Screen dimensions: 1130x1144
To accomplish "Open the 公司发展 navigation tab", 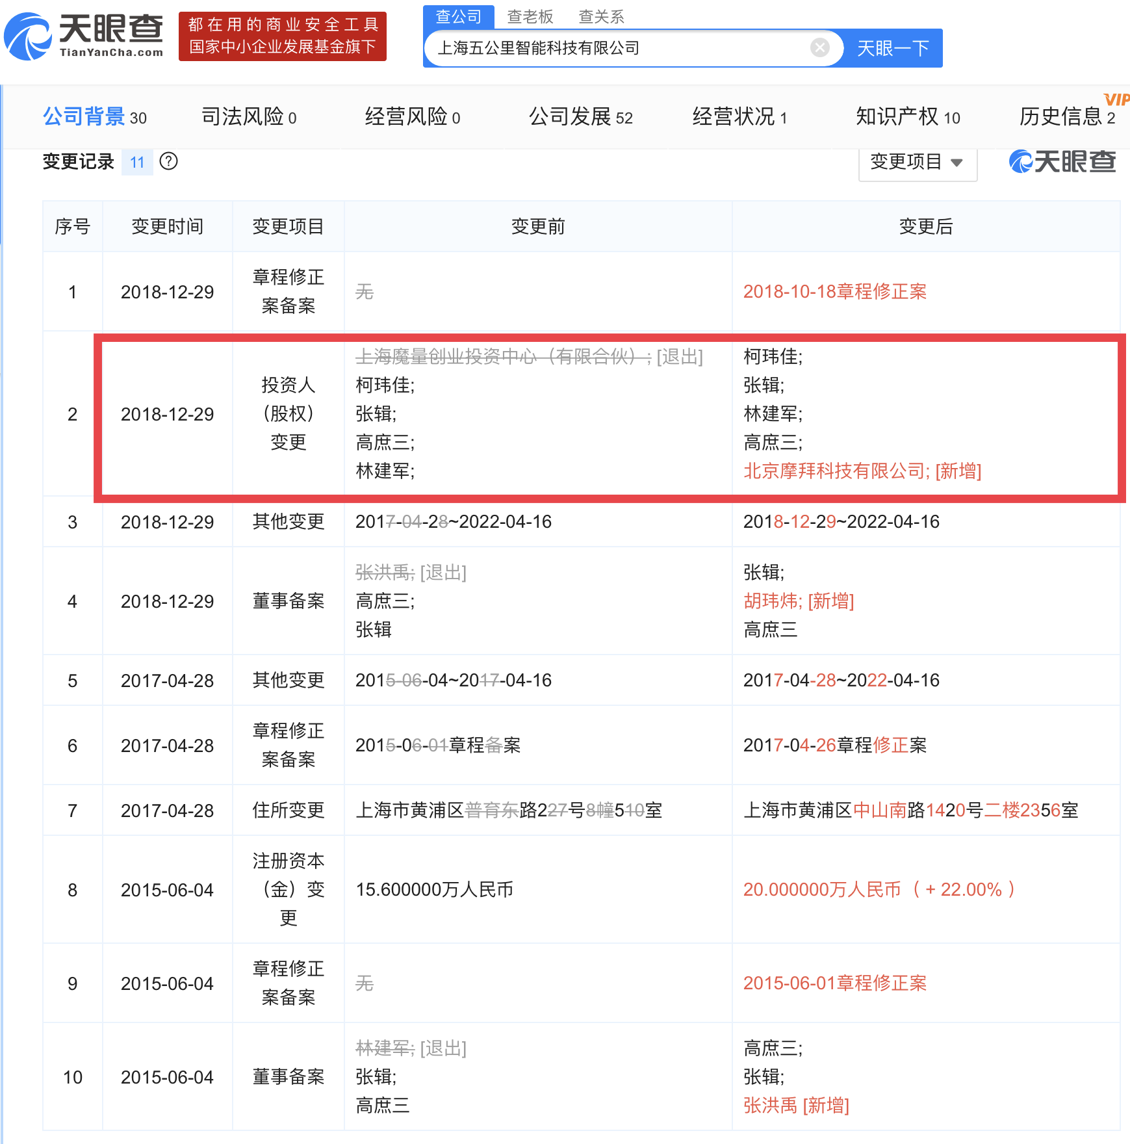I will tap(581, 117).
